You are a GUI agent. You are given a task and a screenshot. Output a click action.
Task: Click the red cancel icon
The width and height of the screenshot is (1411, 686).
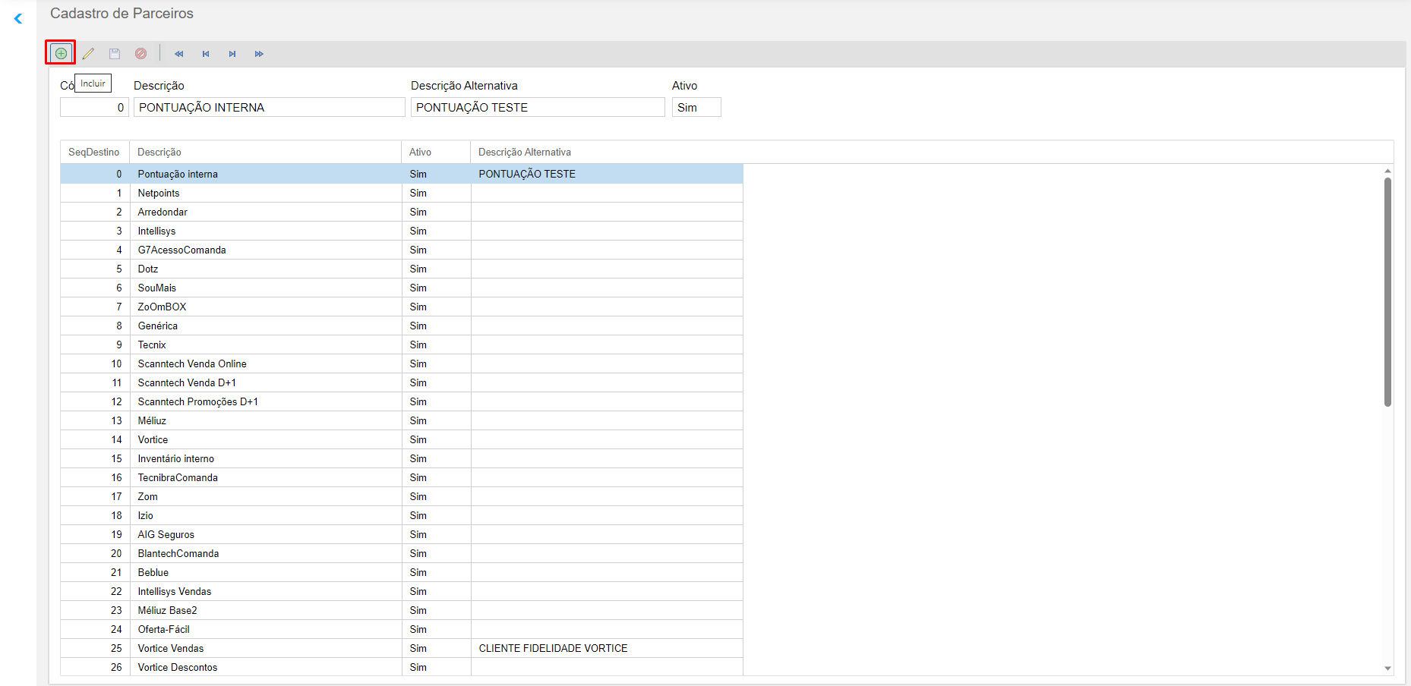tap(141, 53)
